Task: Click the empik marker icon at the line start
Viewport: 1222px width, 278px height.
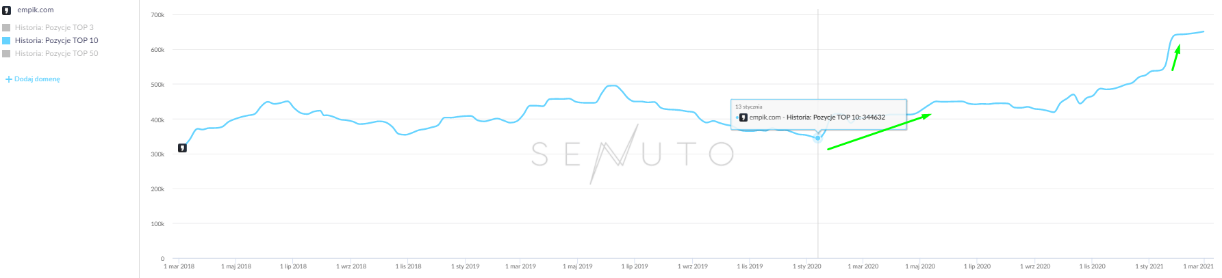Action: pos(182,148)
